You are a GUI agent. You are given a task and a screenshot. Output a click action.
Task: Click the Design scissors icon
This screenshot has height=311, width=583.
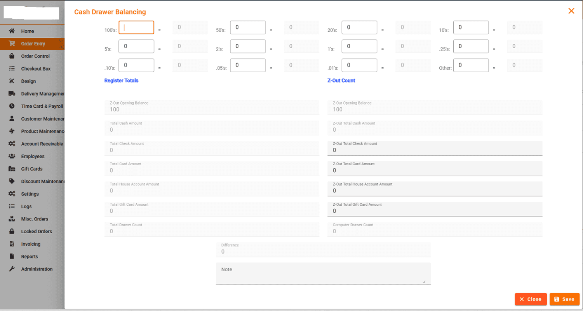[x=12, y=81]
